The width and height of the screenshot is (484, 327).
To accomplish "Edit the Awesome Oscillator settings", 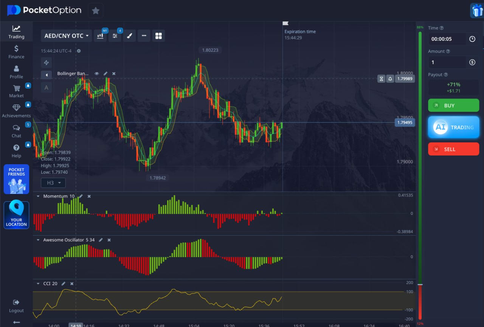I will 101,240.
